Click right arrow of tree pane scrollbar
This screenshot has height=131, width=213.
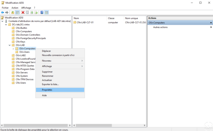coord(70,125)
